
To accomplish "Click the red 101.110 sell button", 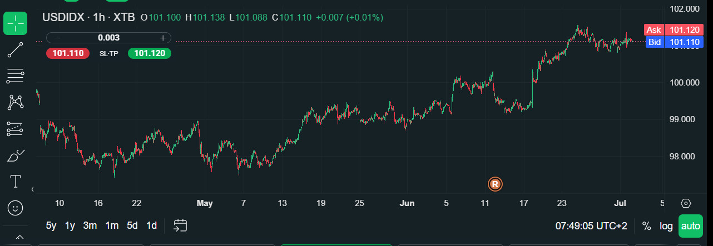I will [x=68, y=53].
